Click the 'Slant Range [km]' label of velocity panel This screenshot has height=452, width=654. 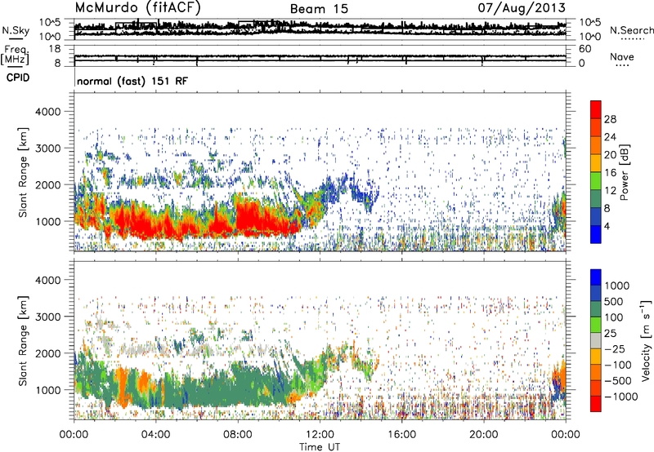point(23,340)
